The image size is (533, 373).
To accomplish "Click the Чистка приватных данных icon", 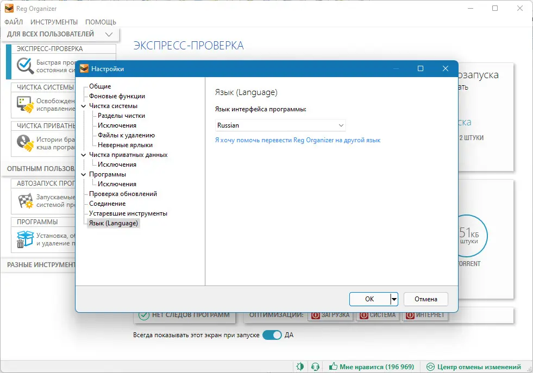I will tap(25, 143).
